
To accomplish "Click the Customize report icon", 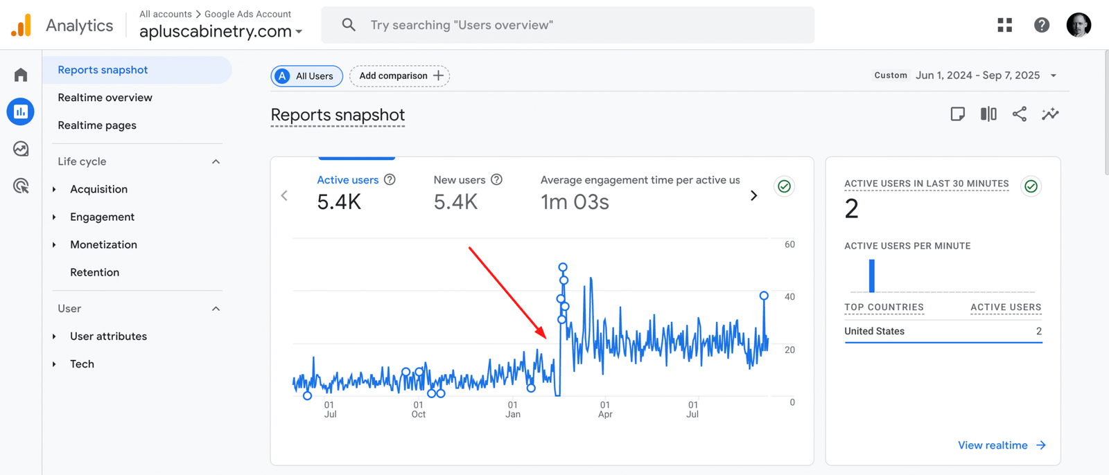I will pyautogui.click(x=957, y=114).
